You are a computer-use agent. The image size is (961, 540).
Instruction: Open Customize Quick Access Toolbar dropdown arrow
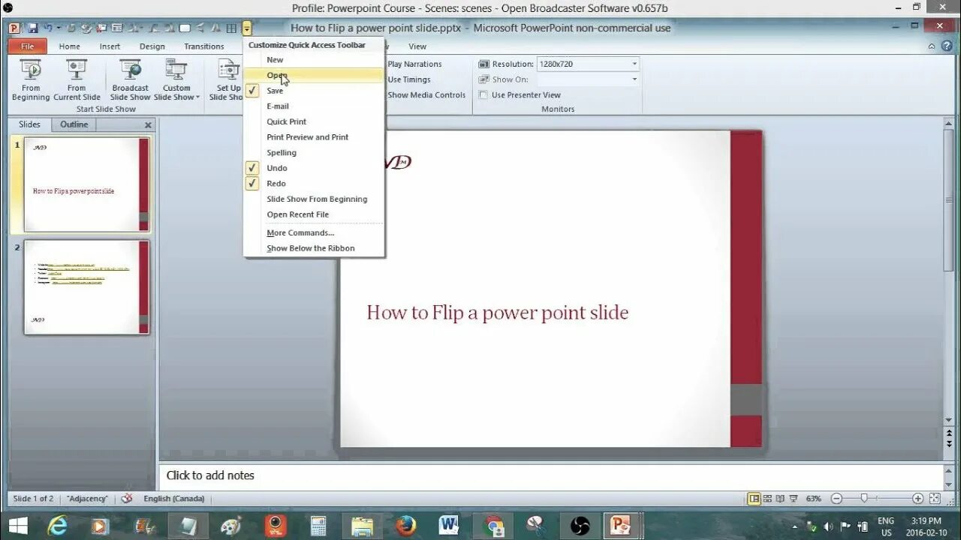(x=247, y=28)
